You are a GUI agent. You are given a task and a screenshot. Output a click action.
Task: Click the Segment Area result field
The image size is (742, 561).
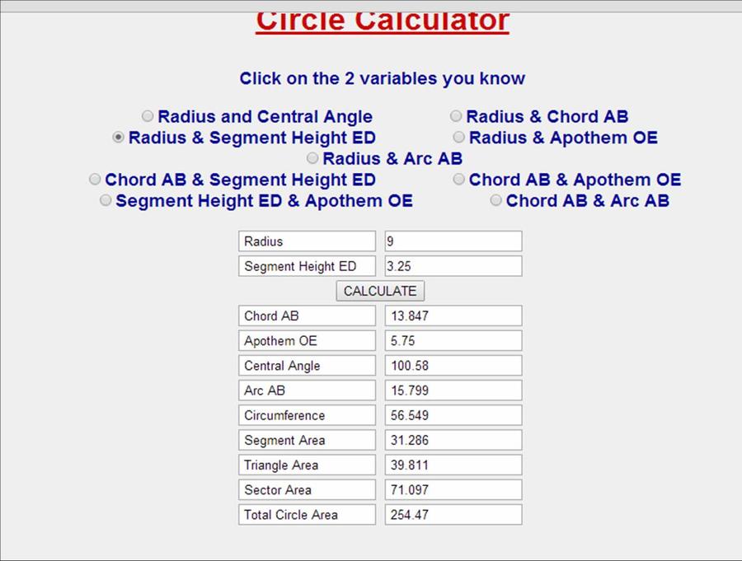(x=453, y=440)
